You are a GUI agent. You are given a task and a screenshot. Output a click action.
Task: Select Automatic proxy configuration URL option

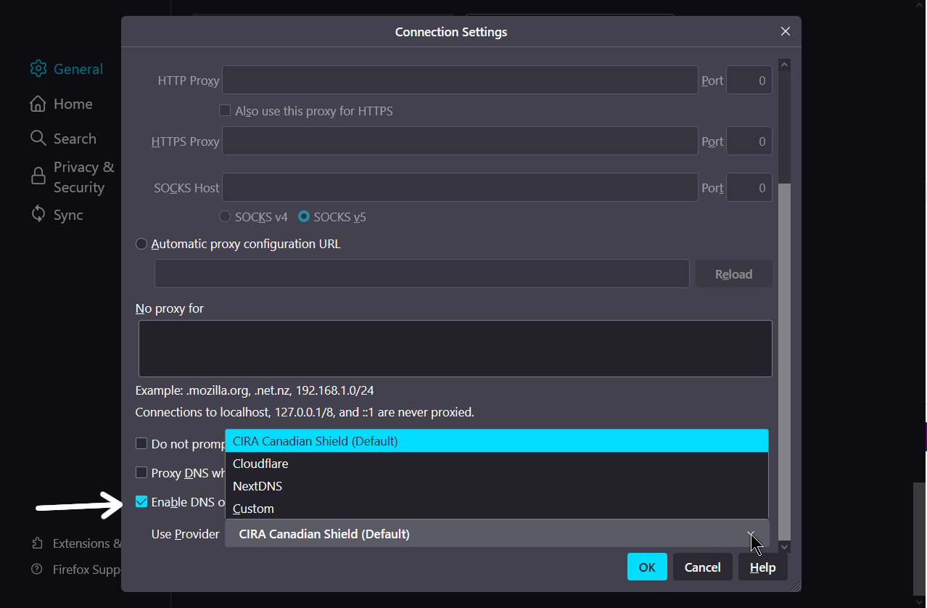[141, 244]
